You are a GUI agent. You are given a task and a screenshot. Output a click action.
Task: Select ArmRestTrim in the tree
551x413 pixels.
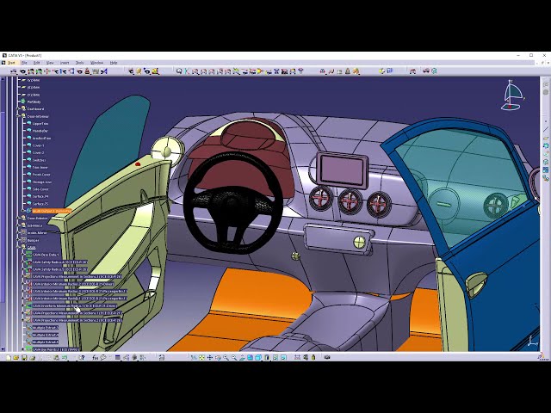[x=41, y=138]
